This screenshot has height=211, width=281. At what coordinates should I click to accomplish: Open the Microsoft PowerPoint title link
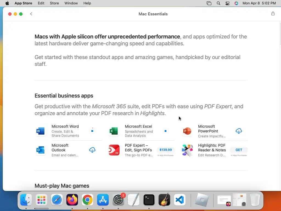(x=208, y=129)
